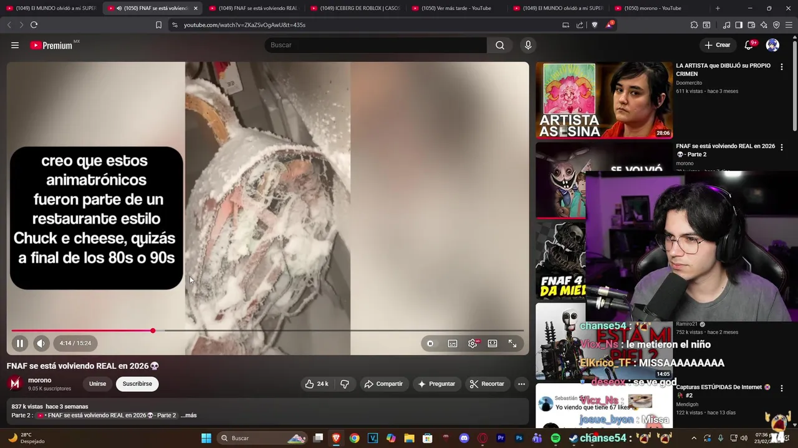This screenshot has height=448, width=798.
Task: Reload the page
Action: click(34, 25)
